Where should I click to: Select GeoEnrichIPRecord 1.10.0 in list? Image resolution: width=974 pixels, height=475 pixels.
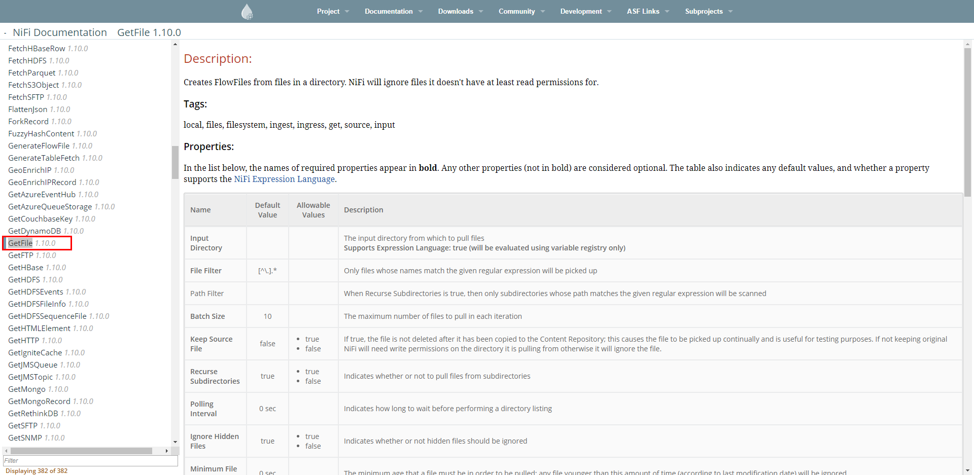(x=54, y=182)
